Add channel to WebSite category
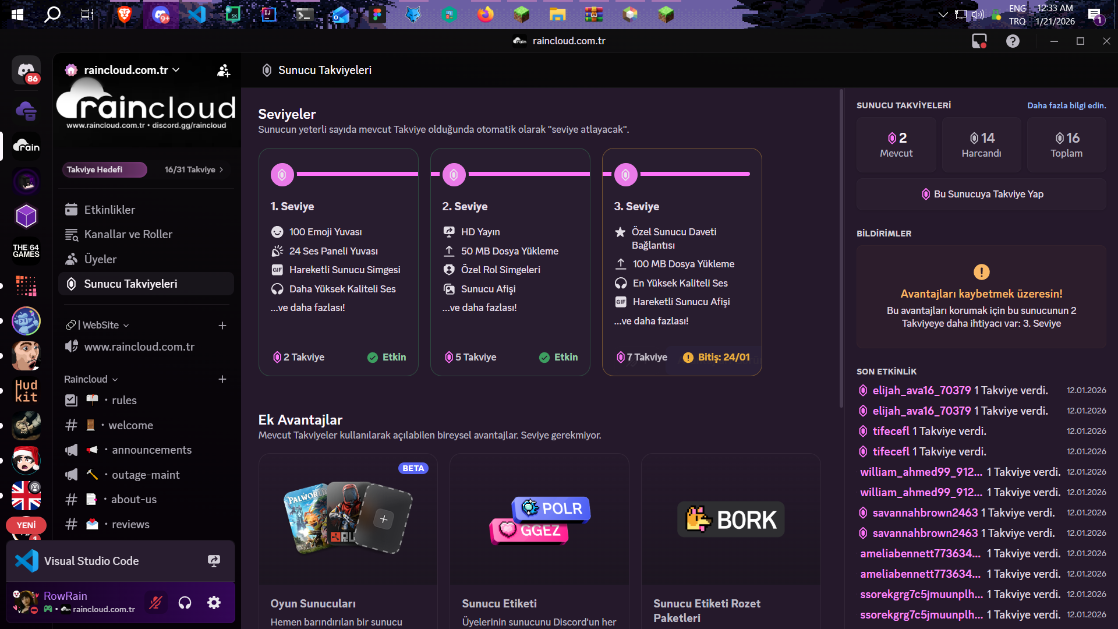The width and height of the screenshot is (1118, 629). (x=222, y=325)
